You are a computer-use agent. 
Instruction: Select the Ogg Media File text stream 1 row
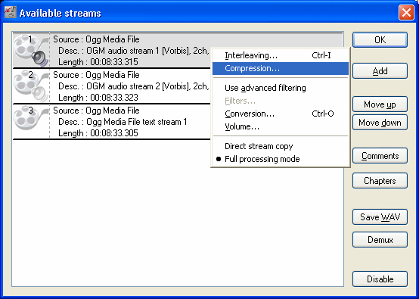pos(112,122)
